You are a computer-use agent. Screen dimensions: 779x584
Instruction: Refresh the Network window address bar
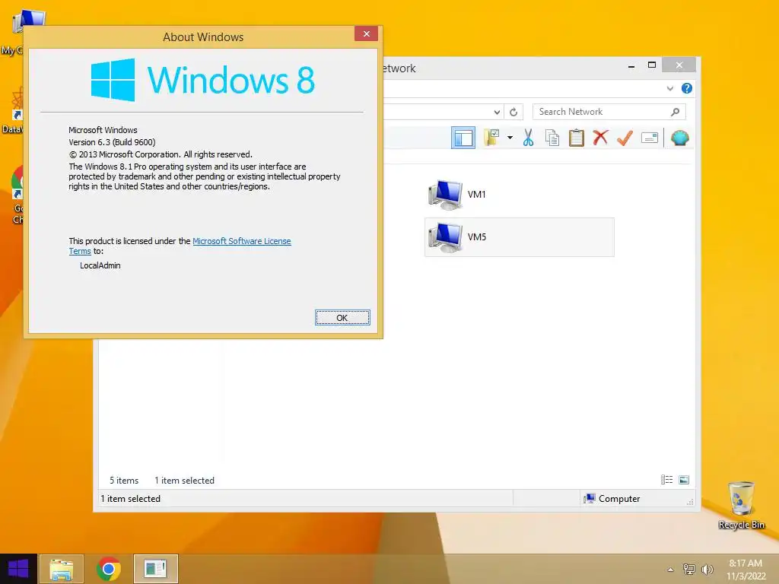click(x=514, y=112)
